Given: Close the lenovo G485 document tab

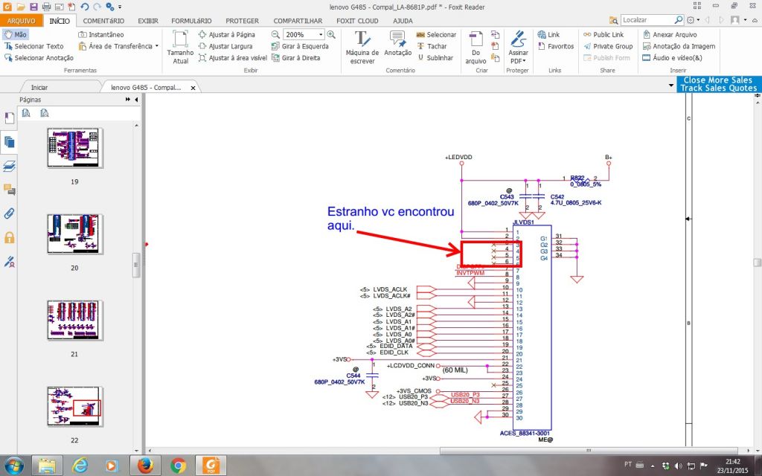Looking at the screenshot, I should 193,88.
